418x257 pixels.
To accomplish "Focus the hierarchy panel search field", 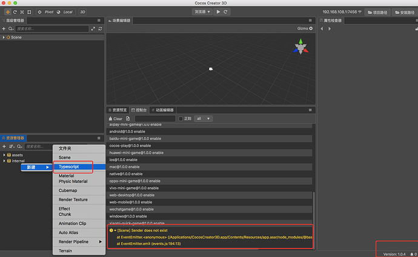I will [x=51, y=29].
